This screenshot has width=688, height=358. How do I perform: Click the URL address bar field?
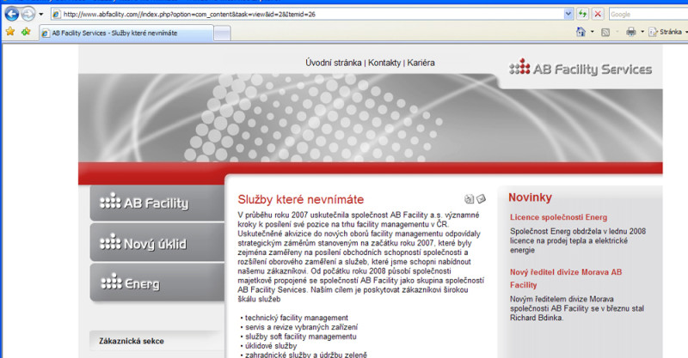point(307,14)
